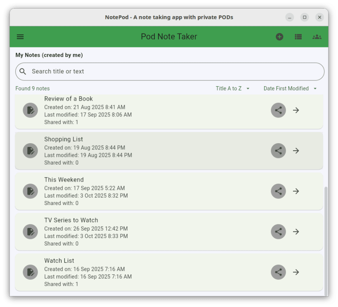The height and width of the screenshot is (307, 338).
Task: Edit the TV Series to Watch note
Action: 31,232
